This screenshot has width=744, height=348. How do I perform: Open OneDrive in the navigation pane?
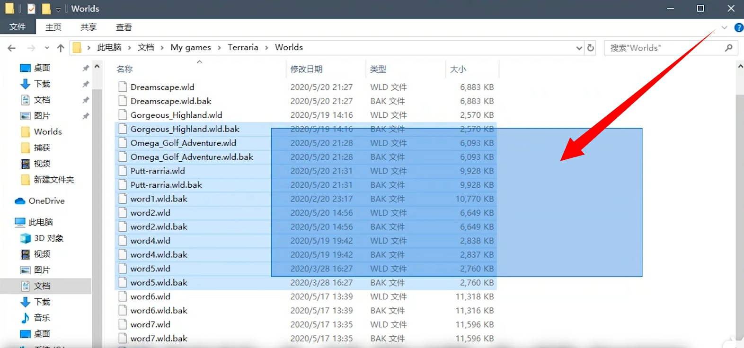point(46,201)
